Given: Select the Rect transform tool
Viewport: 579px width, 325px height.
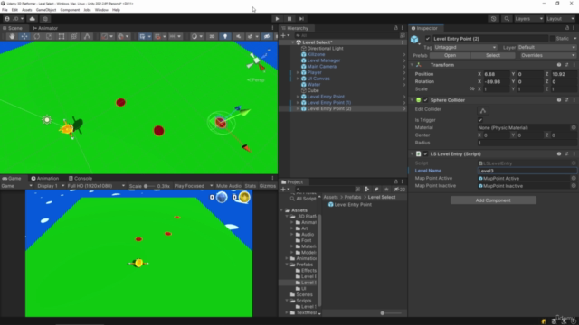Looking at the screenshot, I should [62, 36].
